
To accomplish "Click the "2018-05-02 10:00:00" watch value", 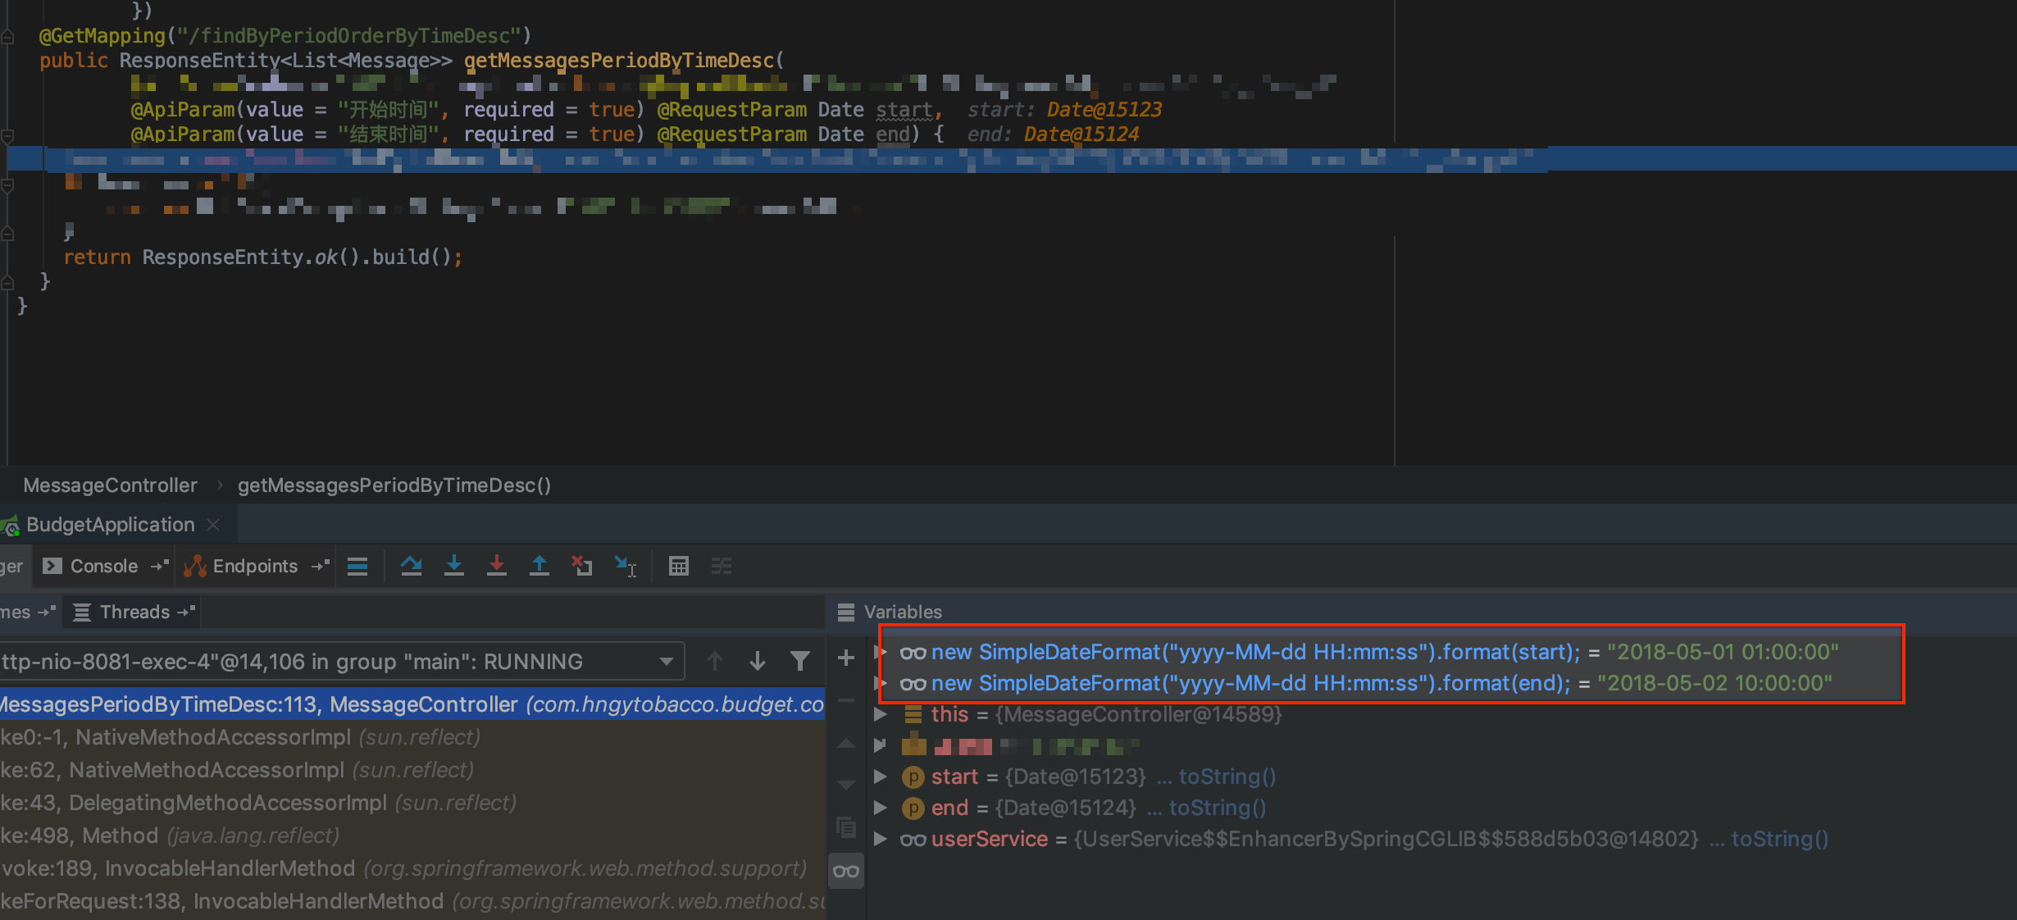I will [x=1714, y=683].
